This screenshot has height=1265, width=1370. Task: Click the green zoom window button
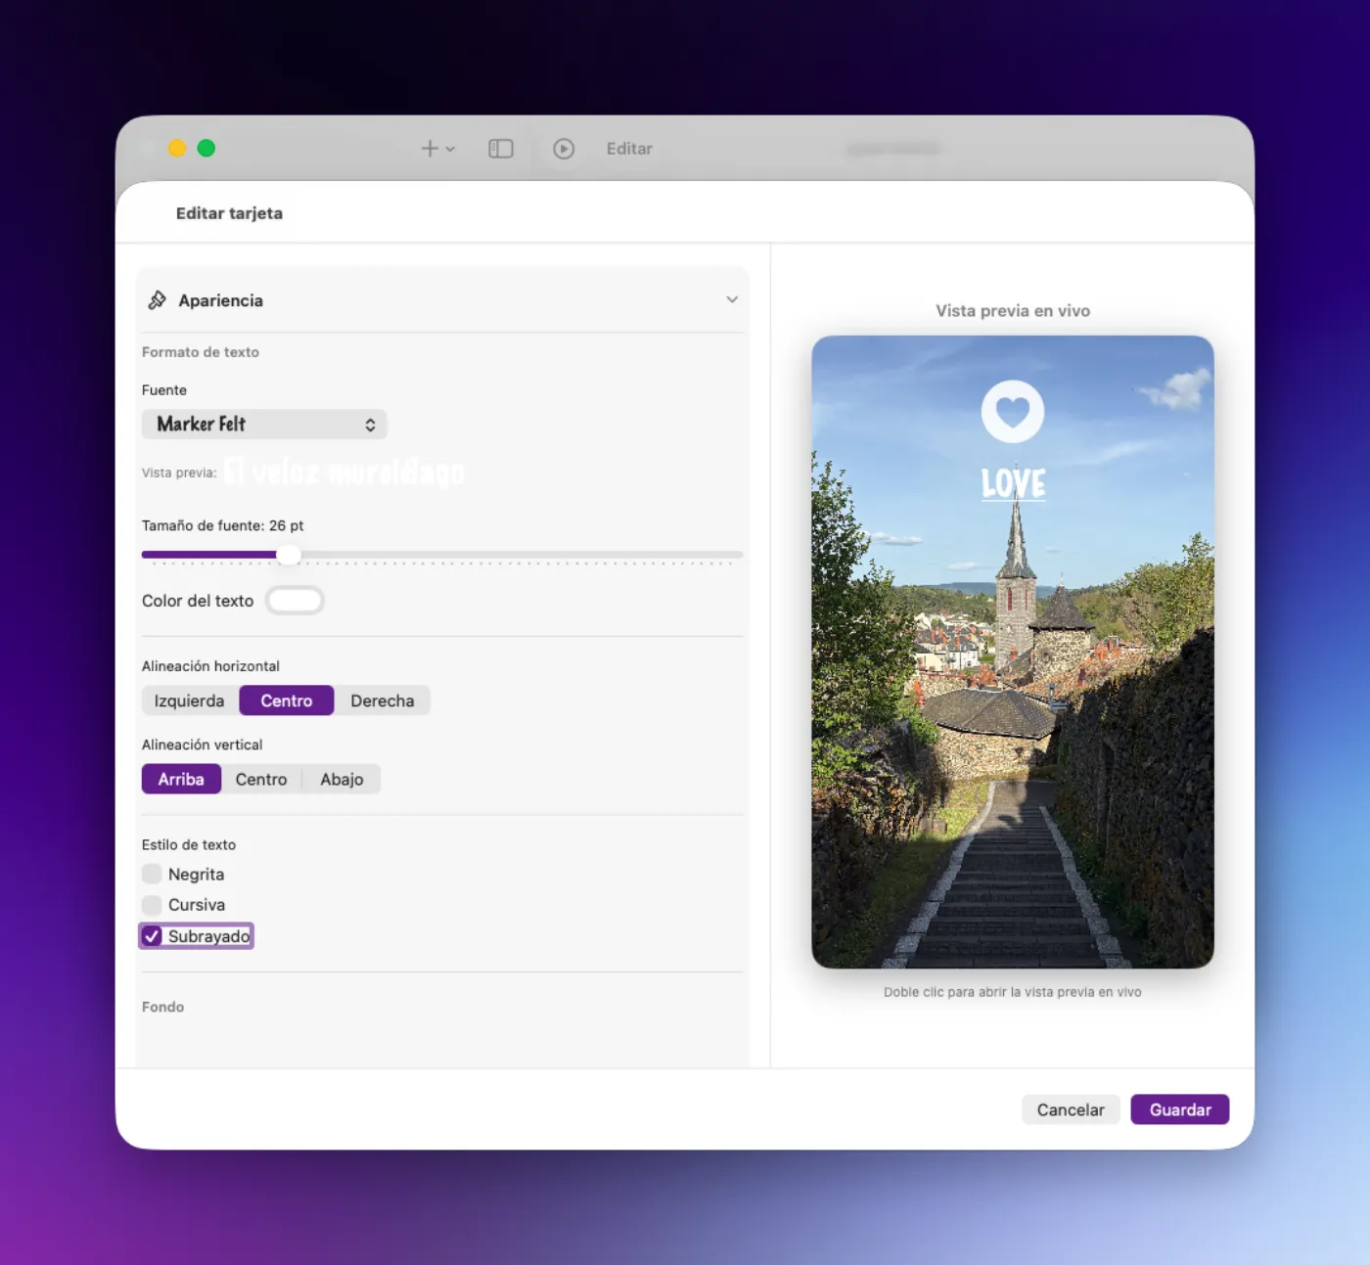coord(206,148)
